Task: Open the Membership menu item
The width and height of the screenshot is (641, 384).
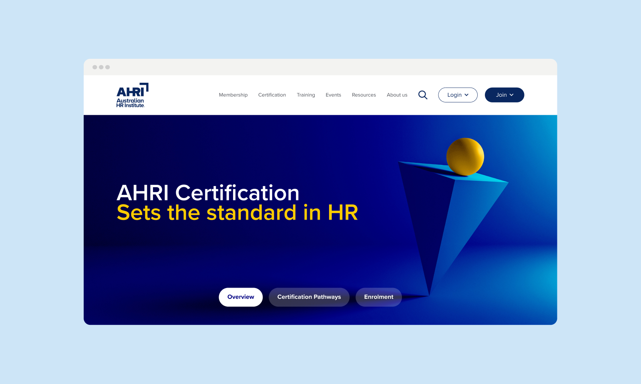Action: point(233,95)
